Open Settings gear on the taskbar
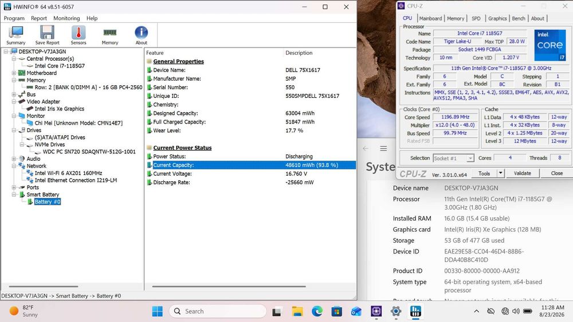 pyautogui.click(x=396, y=312)
